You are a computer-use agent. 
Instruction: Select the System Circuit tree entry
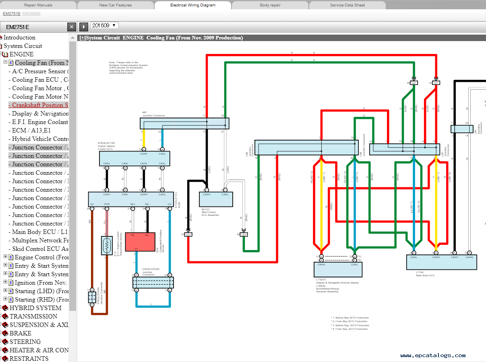click(23, 46)
